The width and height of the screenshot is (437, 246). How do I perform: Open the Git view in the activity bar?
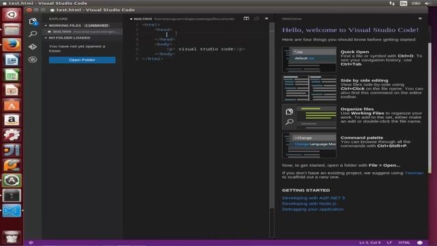tap(33, 46)
